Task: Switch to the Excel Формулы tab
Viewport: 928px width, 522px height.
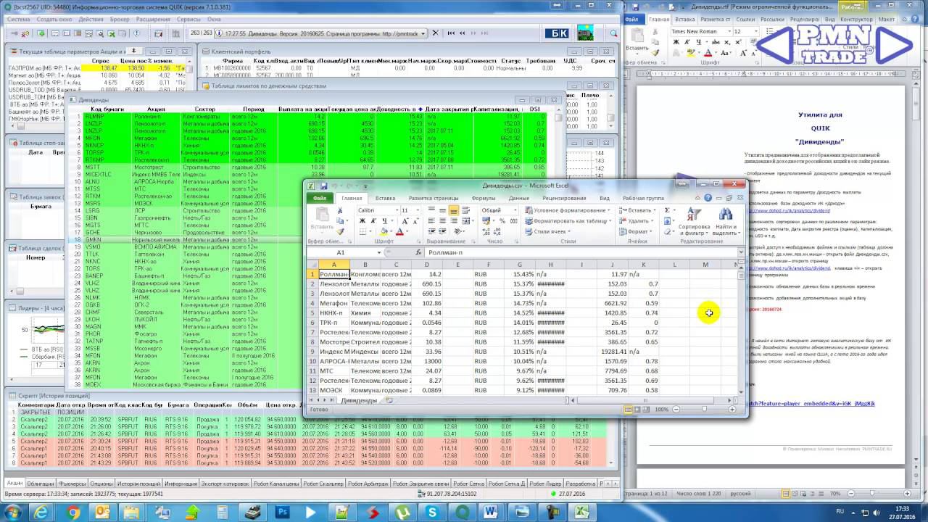Action: click(484, 198)
